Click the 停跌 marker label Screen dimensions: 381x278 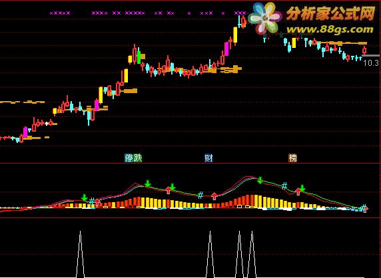[x=133, y=158]
